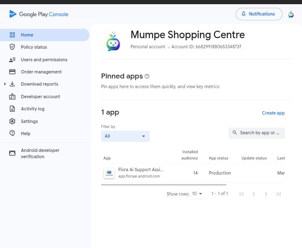This screenshot has height=248, width=302.
Task: Click the Search by app field
Action: point(259,133)
